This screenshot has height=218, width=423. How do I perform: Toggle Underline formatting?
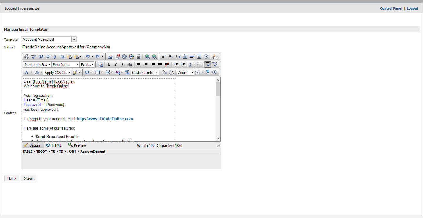pyautogui.click(x=123, y=64)
